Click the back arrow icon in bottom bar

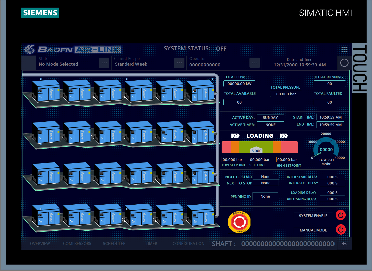click(344, 243)
